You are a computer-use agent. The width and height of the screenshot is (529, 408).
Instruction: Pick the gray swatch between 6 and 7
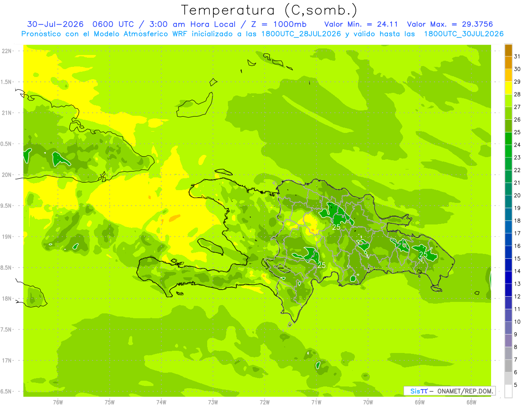508,366
